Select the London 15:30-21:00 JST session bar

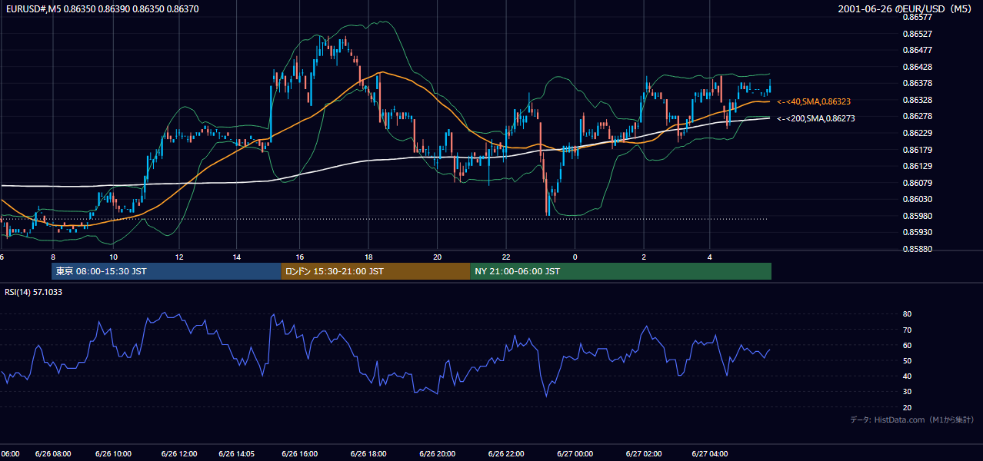click(375, 271)
